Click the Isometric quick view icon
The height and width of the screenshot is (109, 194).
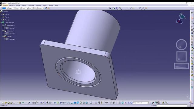tap(78, 103)
